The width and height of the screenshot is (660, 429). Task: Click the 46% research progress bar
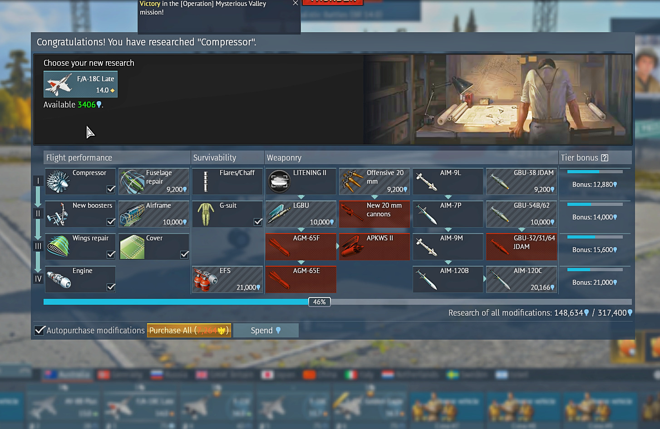(x=319, y=302)
